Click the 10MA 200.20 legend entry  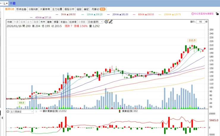(x=92, y=15)
